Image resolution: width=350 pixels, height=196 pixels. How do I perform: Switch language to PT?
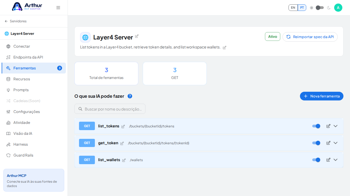coord(302,8)
